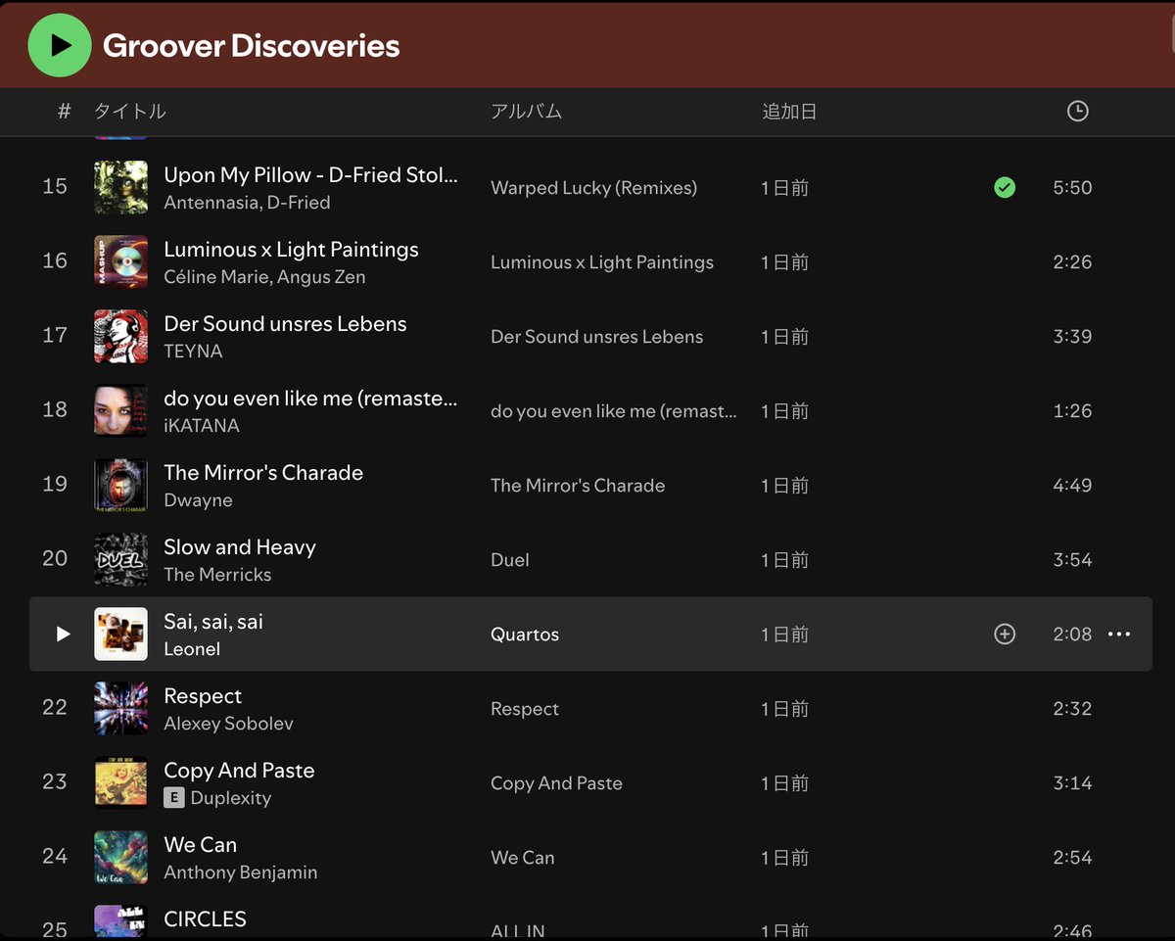Open the artist Leonel
The image size is (1175, 941).
pos(192,649)
